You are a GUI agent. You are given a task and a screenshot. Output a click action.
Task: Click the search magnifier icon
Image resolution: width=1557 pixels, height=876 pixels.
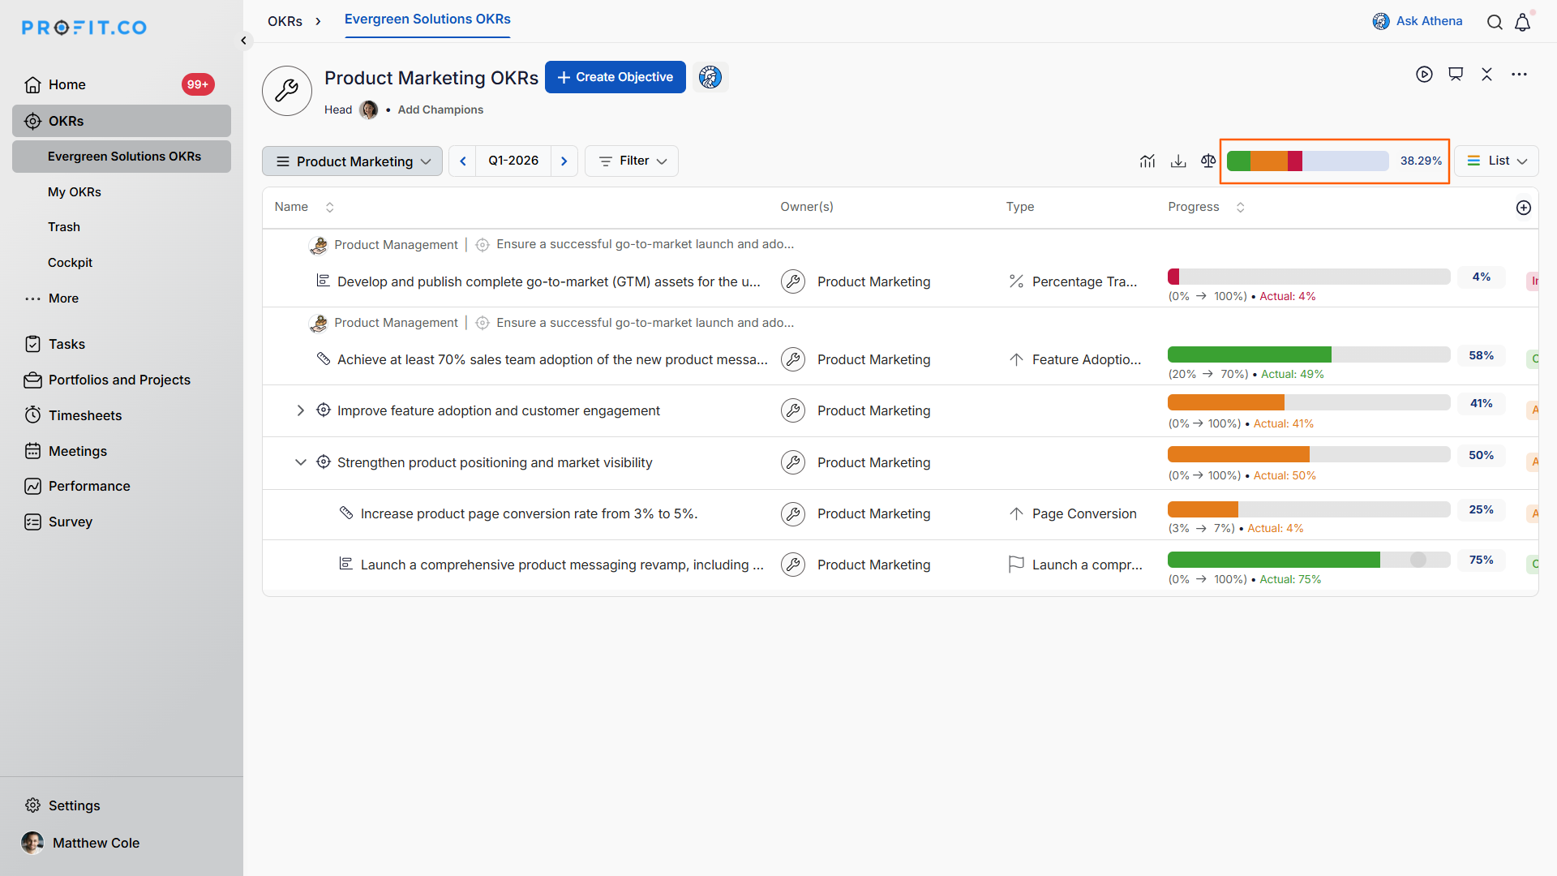(1495, 22)
